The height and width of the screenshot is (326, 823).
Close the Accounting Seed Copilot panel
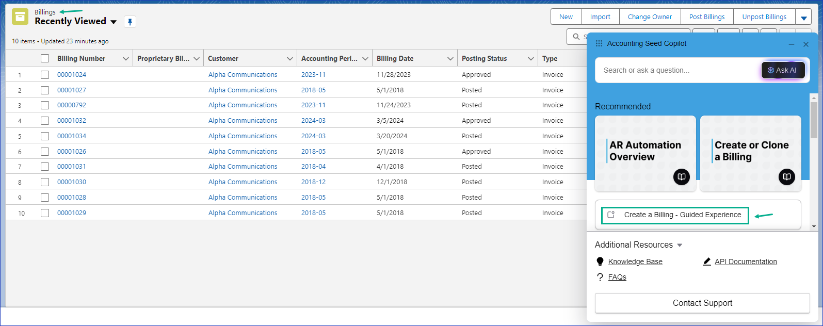pos(806,44)
